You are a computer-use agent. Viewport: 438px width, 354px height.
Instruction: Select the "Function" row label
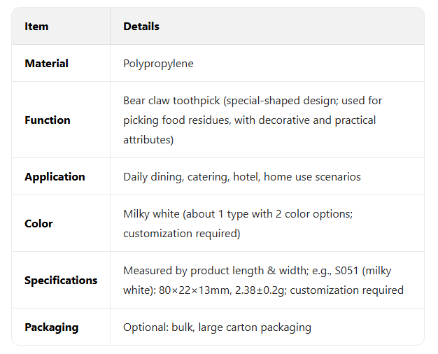coord(47,120)
